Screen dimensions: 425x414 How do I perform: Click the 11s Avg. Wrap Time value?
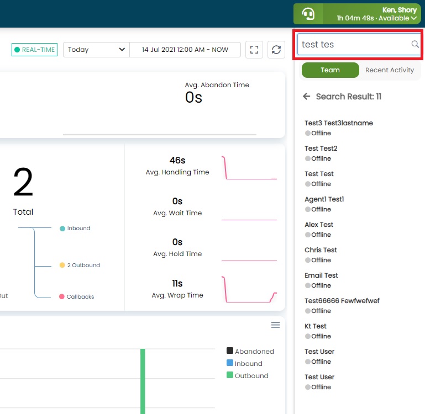point(177,284)
